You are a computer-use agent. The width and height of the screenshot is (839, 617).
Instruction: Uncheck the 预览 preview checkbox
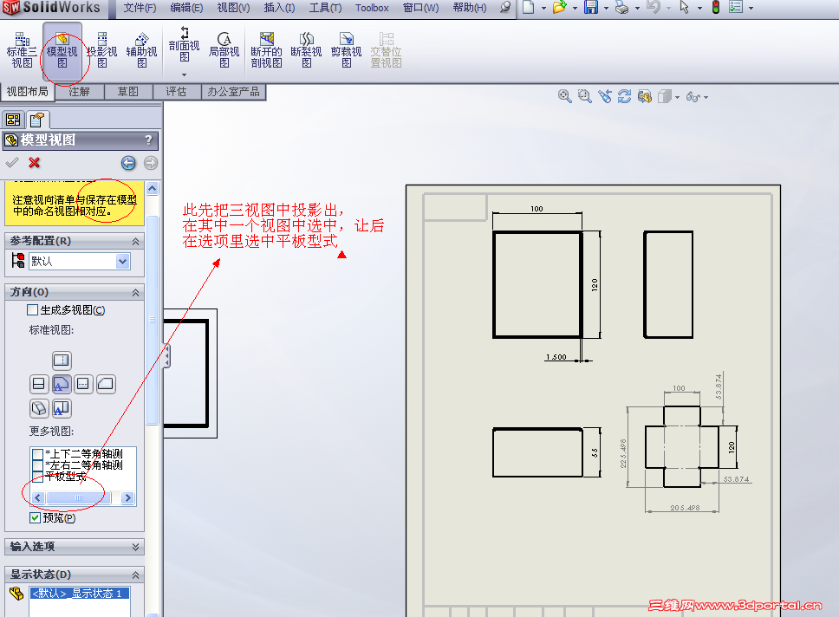(35, 517)
